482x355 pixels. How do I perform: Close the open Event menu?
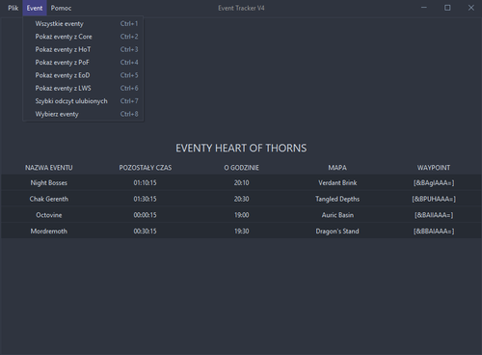pos(35,8)
